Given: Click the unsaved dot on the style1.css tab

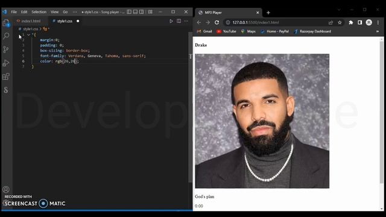Looking at the screenshot, I should click(78, 21).
